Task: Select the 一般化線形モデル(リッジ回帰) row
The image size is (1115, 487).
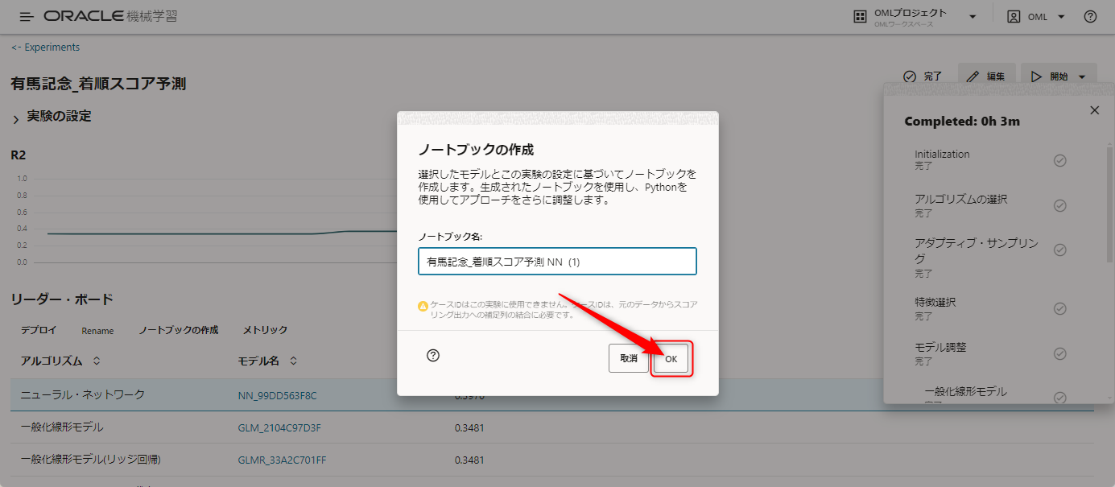Action: point(552,460)
